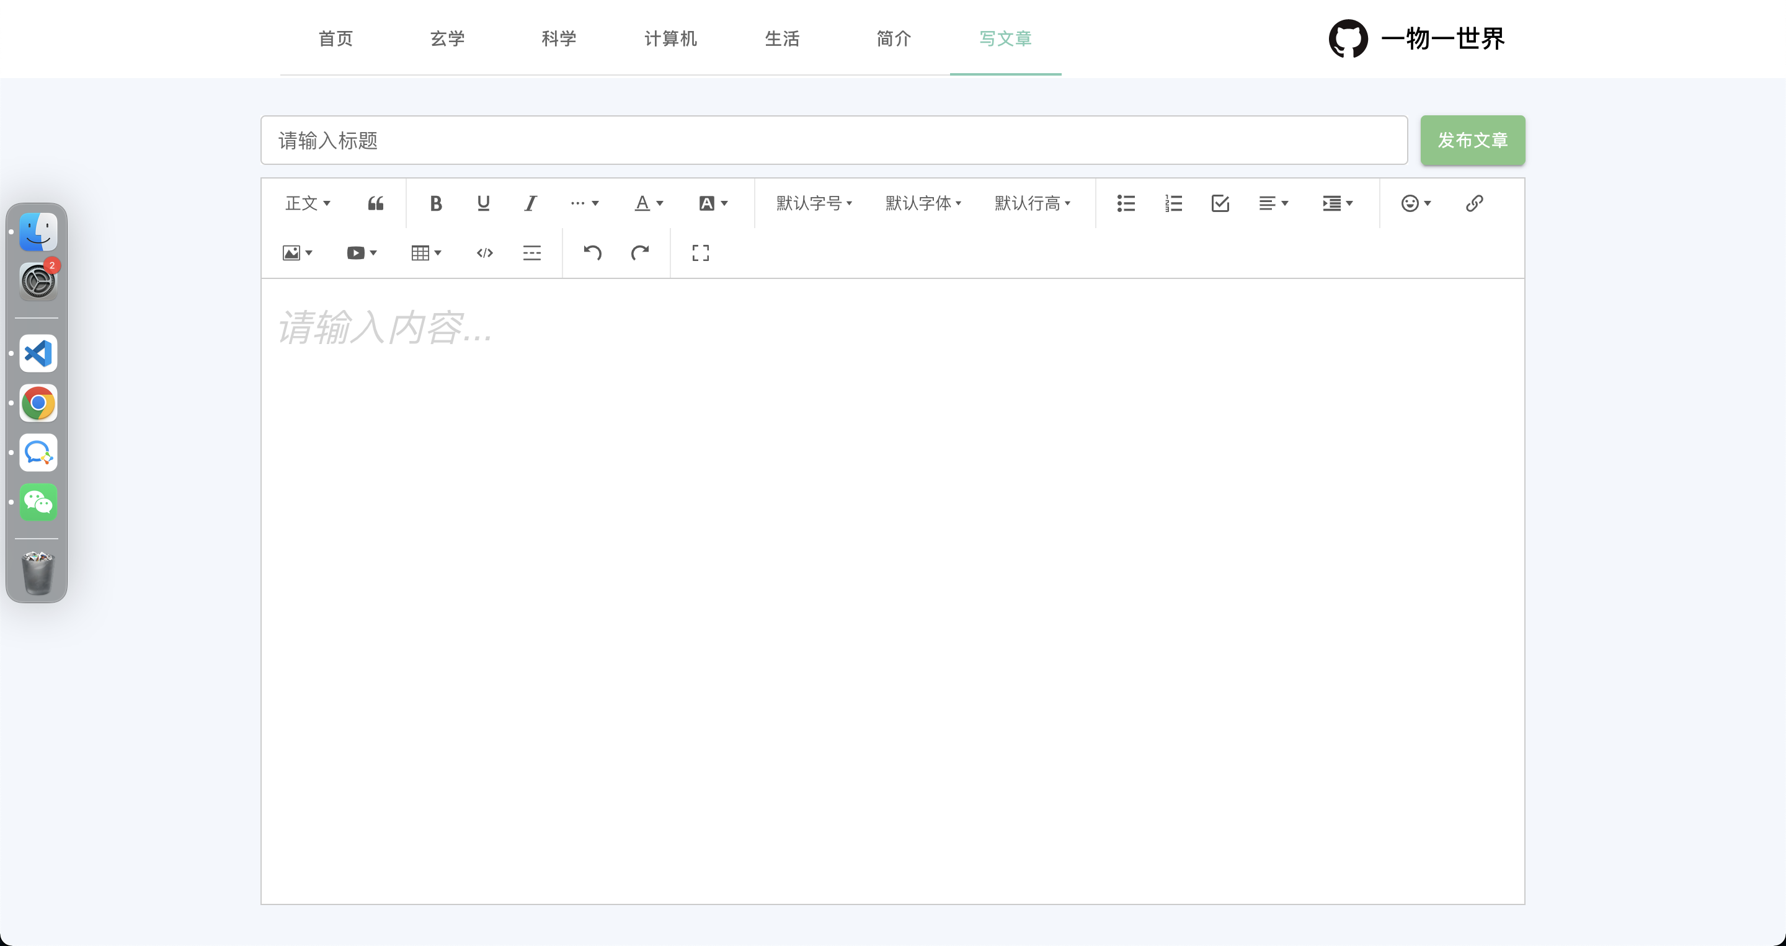Open the 科学 tab
The image size is (1786, 946).
click(559, 39)
